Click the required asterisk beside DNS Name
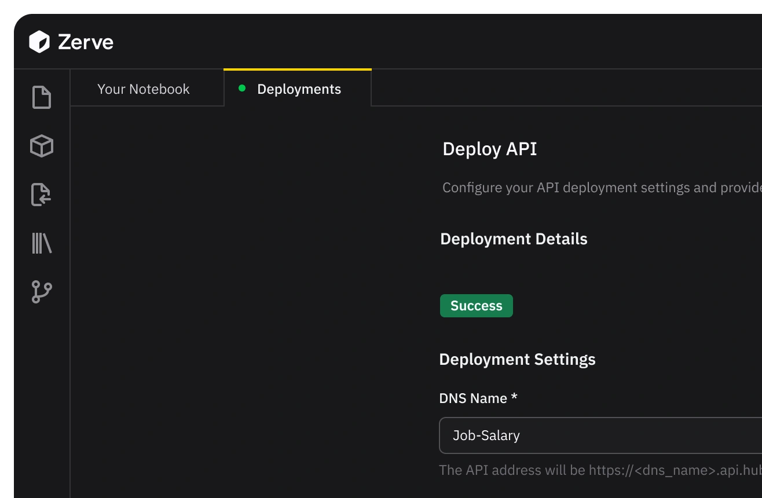Viewport: 762px width, 498px height. [514, 398]
